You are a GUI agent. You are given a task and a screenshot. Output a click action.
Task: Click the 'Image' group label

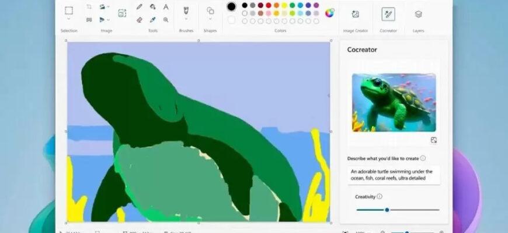pos(106,31)
